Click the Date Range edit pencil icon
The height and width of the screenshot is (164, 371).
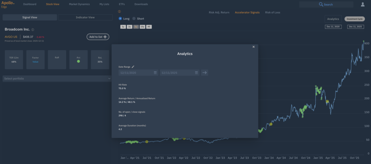pos(133,67)
